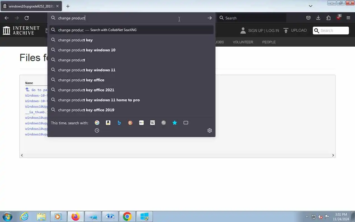Show hidden system tray icons
The image size is (355, 222).
pyautogui.click(x=307, y=217)
